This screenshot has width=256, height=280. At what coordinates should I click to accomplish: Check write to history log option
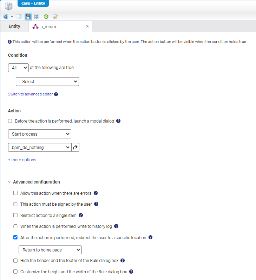[x=15, y=226]
